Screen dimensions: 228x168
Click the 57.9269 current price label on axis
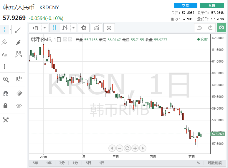point(218,134)
